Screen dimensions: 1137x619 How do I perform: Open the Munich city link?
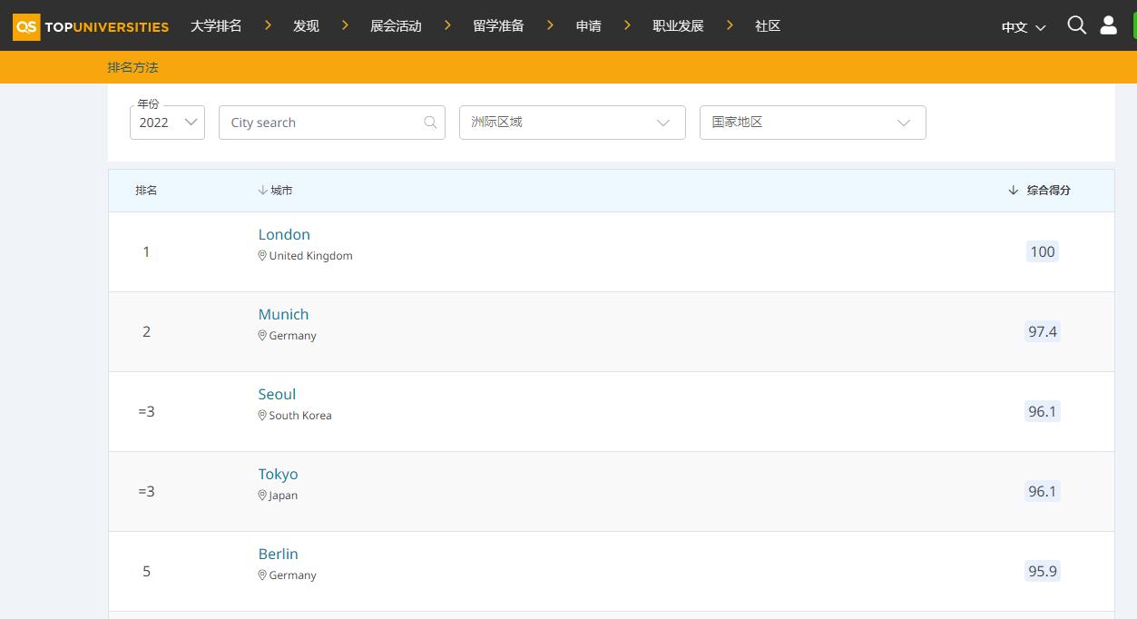(283, 314)
